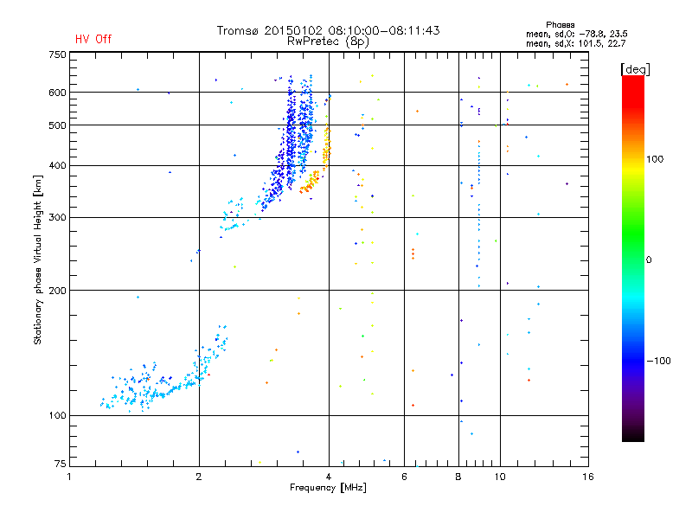692x519 pixels.
Task: Click the colorbar tick label '0'
Action: (649, 260)
